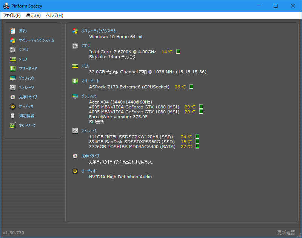Click temperature icon next to SanDisk 18 ℃
The image size is (302, 238).
(x=197, y=141)
